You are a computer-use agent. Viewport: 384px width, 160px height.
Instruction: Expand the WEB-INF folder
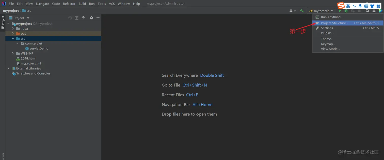pos(13,53)
